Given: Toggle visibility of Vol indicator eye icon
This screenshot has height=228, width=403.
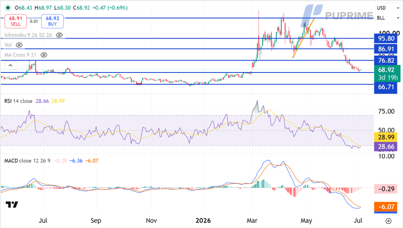Looking at the screenshot, I should point(19,45).
